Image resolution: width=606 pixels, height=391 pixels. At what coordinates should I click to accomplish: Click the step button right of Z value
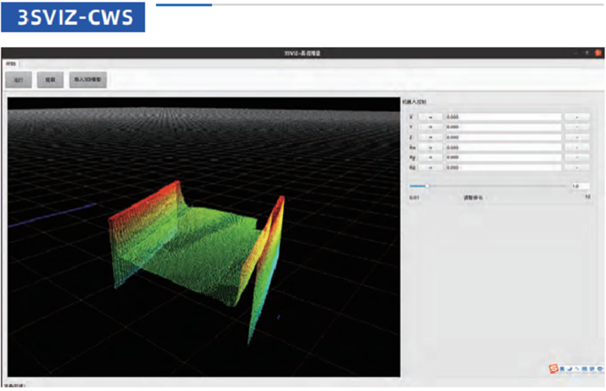tap(577, 137)
